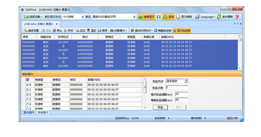Toggle 显示帧数 frame count display
Viewport: 261px width, 137px height.
(x=178, y=16)
